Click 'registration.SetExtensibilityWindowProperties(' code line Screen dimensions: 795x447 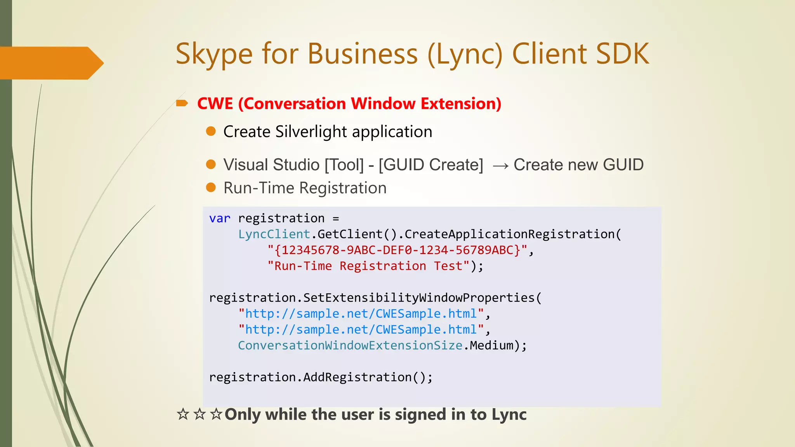pyautogui.click(x=375, y=298)
